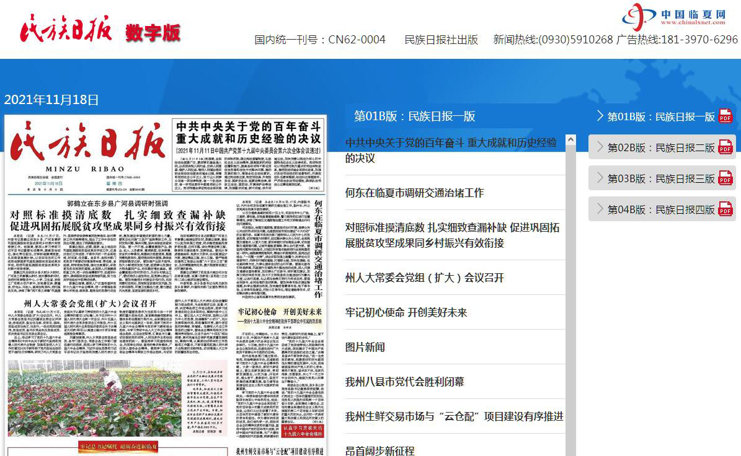Click up arrow of article list scrollbar
Viewport: 741px width, 456px height.
pyautogui.click(x=571, y=139)
